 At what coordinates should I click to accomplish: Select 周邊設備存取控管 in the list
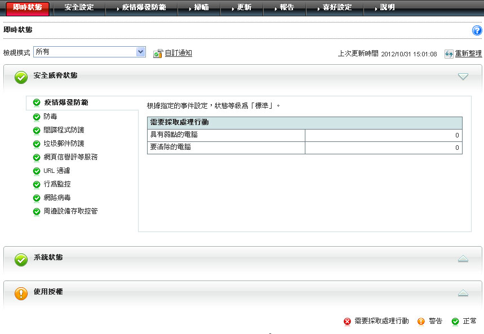click(x=70, y=211)
